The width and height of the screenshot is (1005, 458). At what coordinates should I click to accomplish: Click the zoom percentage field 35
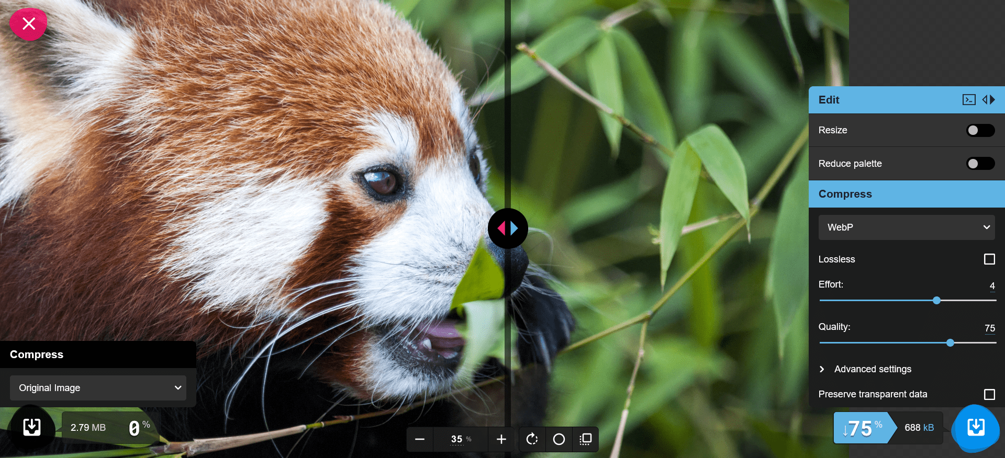[461, 439]
